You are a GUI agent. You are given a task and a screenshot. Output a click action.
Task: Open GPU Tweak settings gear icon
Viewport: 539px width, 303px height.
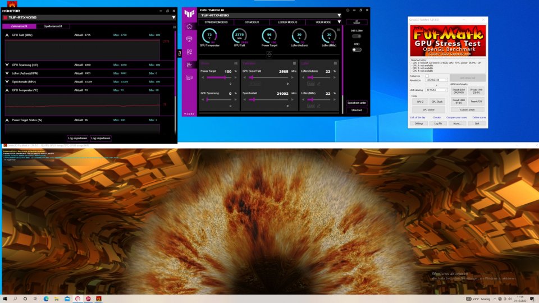348,10
